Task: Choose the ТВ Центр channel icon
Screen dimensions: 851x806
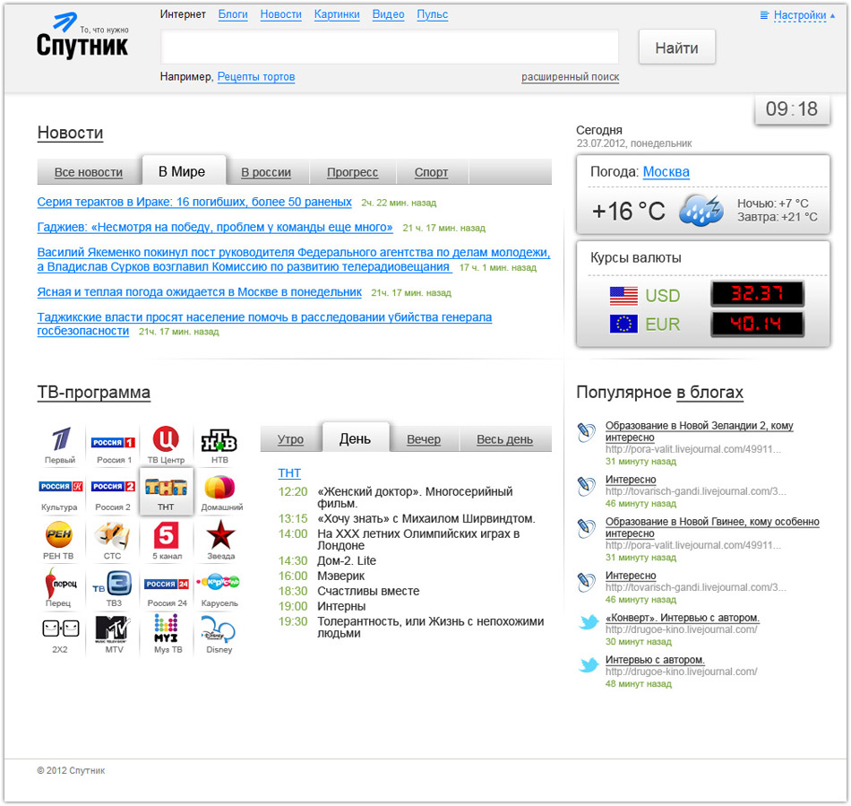Action: click(x=166, y=438)
